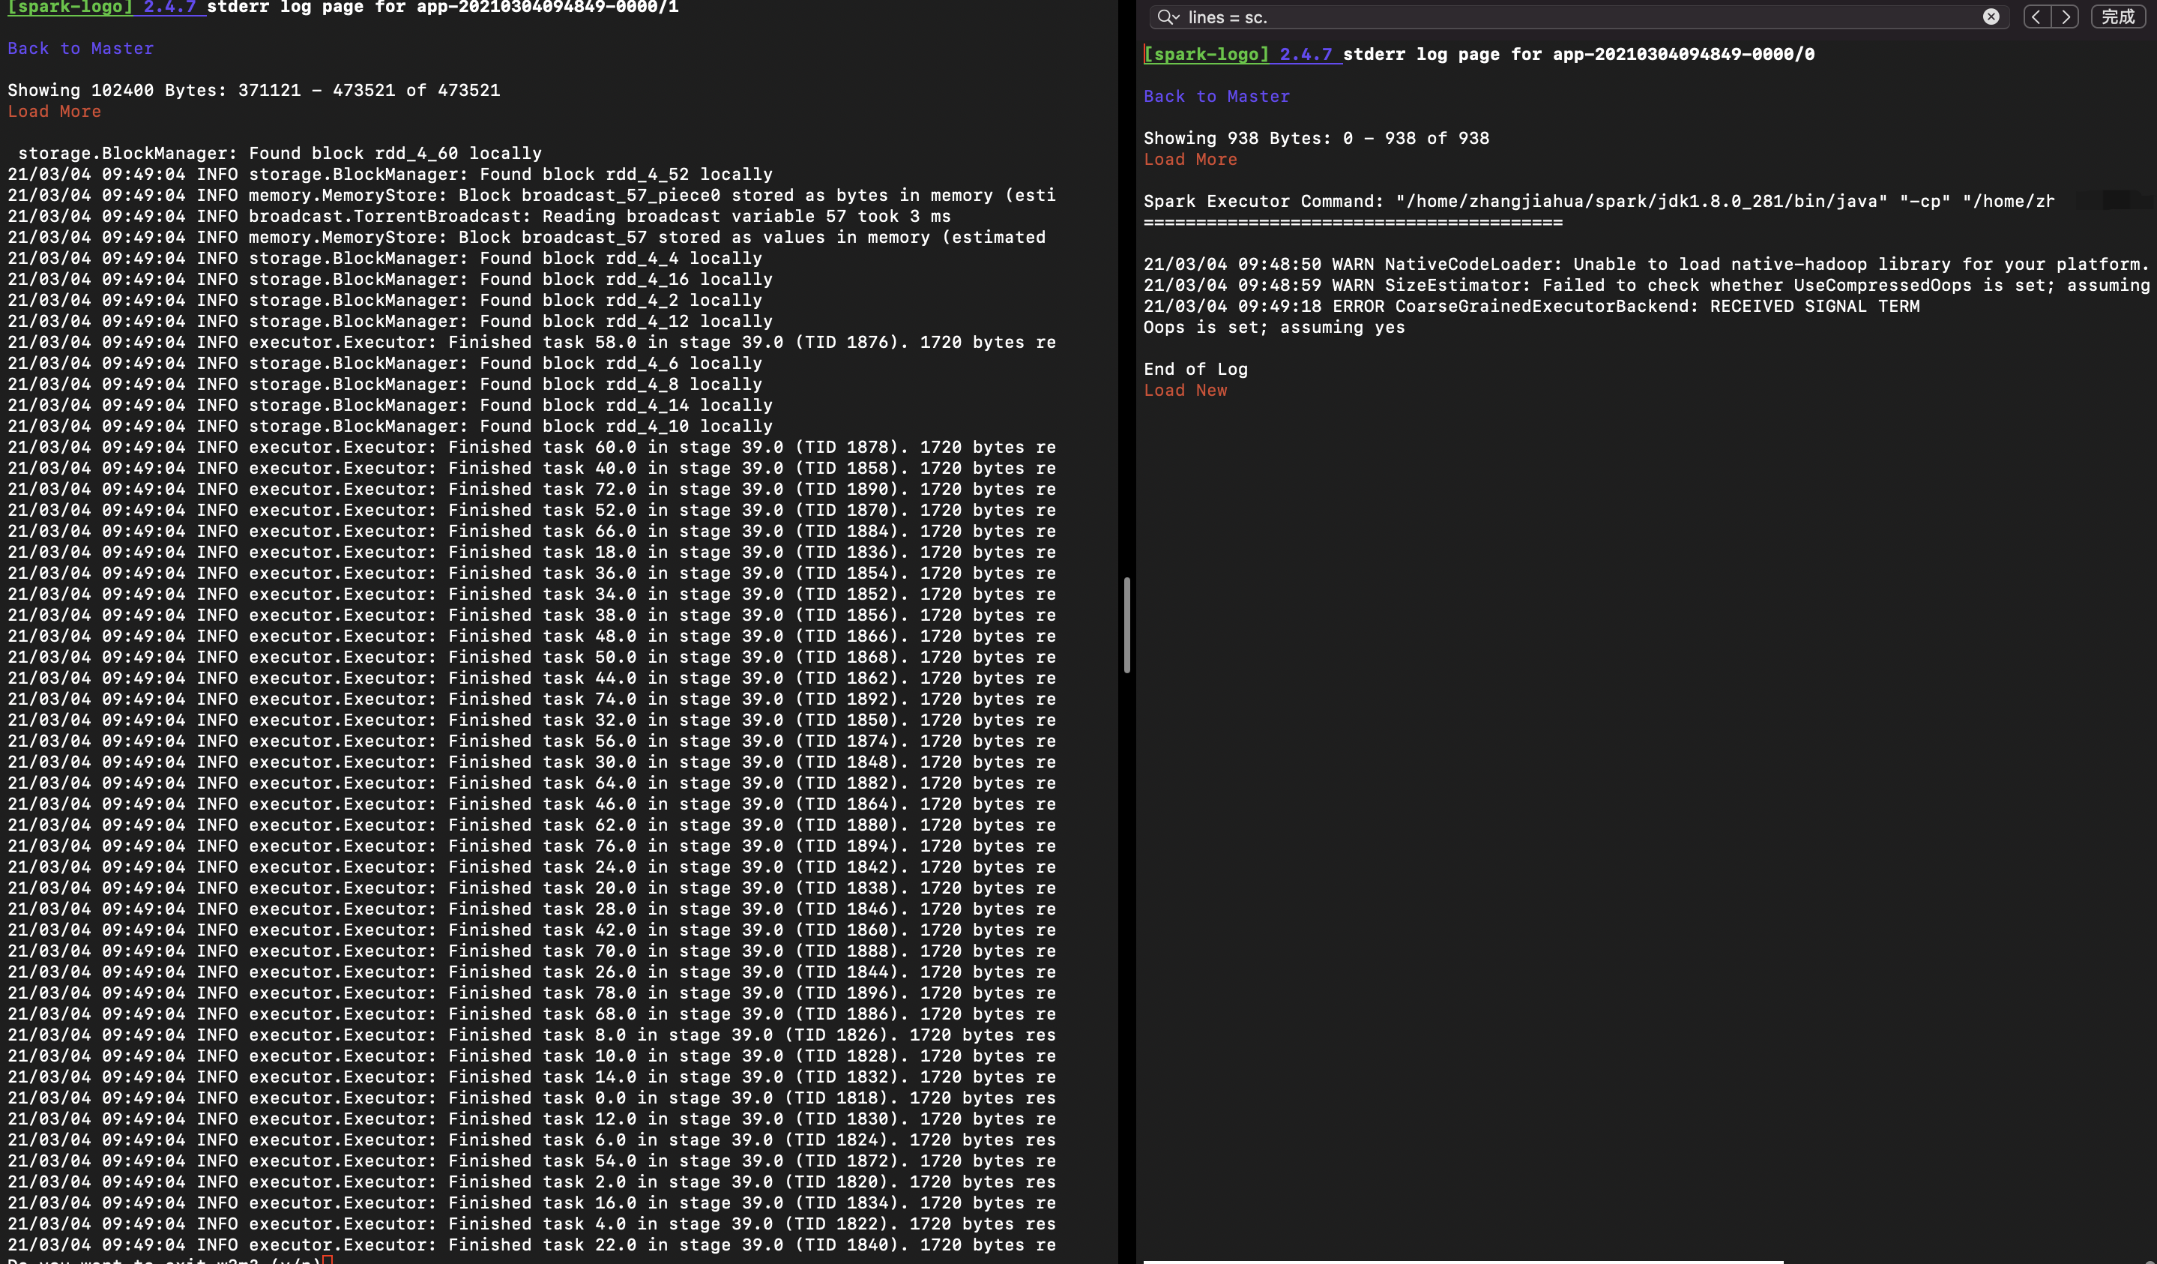Open spark-logo link in right pane
The width and height of the screenshot is (2157, 1264).
(x=1206, y=54)
